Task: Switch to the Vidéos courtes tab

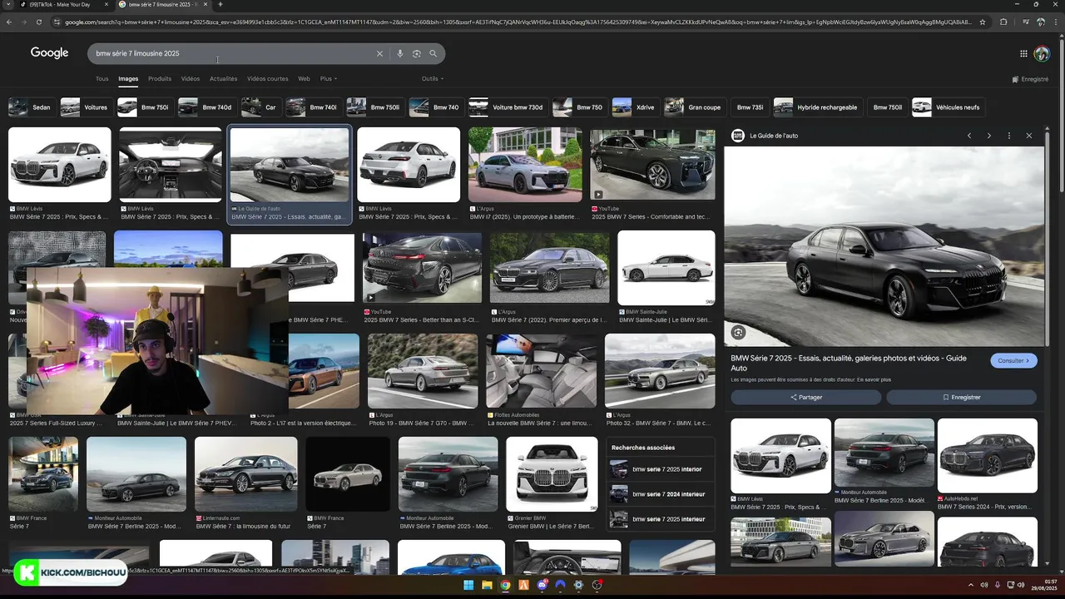Action: pos(268,79)
